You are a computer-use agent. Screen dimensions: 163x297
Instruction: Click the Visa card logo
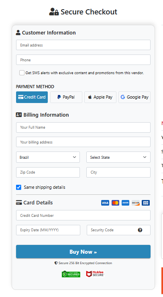(105, 203)
